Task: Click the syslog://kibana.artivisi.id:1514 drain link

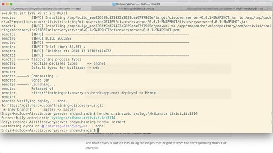Action: [83, 118]
